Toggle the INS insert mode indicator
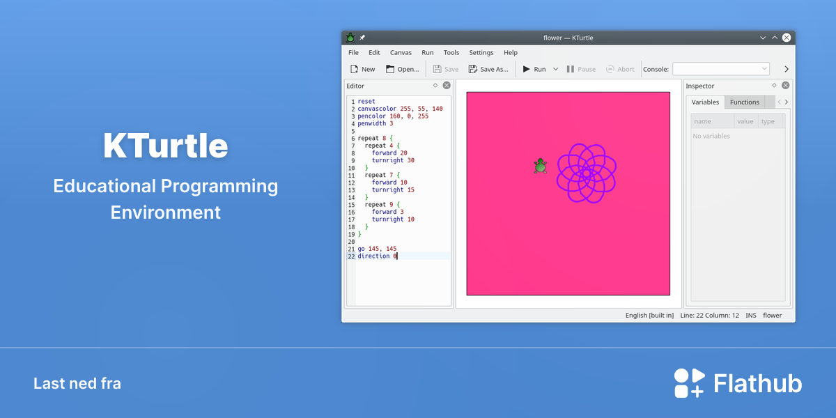The height and width of the screenshot is (418, 836). click(x=751, y=316)
